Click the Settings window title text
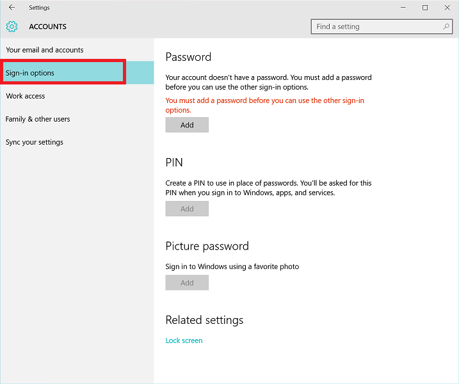This screenshot has width=459, height=384. point(39,8)
